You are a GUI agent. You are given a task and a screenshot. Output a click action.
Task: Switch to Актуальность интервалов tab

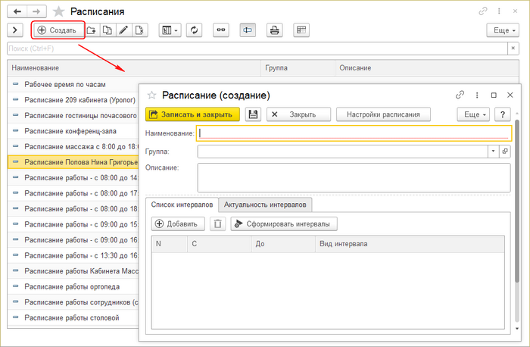click(x=265, y=205)
